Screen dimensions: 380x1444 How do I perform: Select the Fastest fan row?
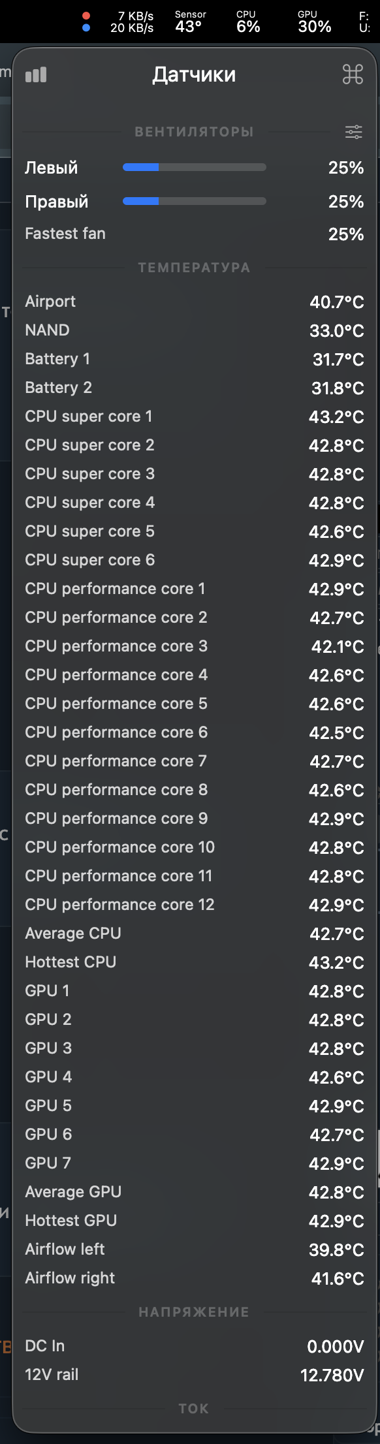(x=194, y=234)
